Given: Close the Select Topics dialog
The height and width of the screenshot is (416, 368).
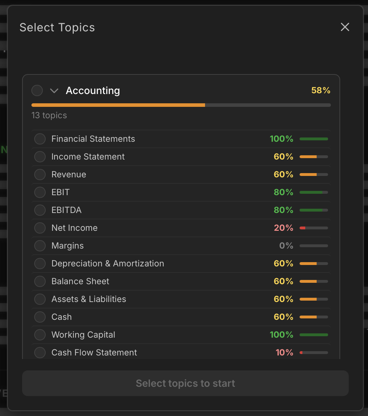Looking at the screenshot, I should (345, 27).
